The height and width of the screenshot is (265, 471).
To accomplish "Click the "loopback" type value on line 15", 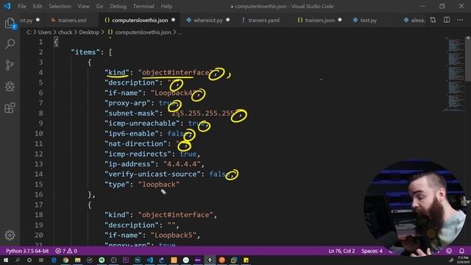I will pyautogui.click(x=159, y=185).
